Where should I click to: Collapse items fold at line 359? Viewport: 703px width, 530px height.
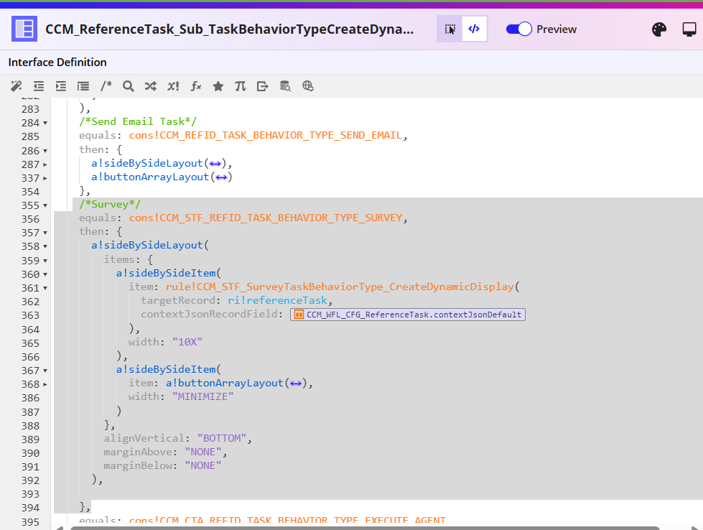pos(45,261)
